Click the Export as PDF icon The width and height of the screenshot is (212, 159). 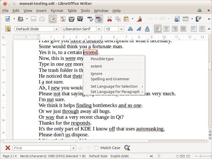[x=63, y=19]
